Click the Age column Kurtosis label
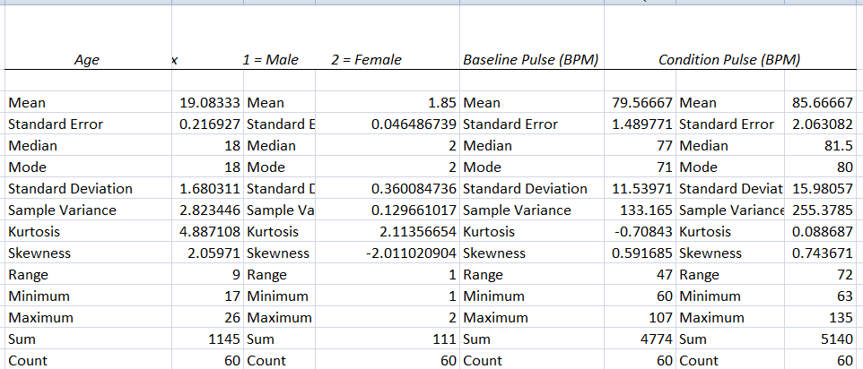 tap(34, 232)
